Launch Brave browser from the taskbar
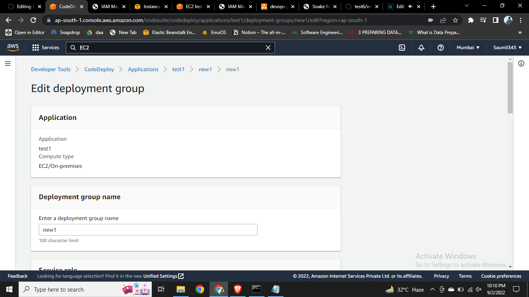The image size is (529, 297). 237,289
